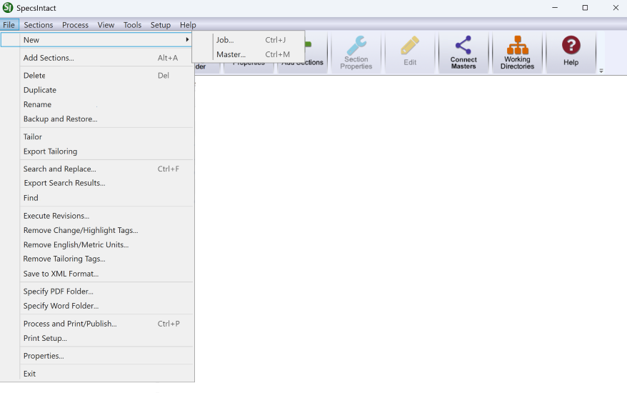Viewport: 627px width, 393px height.
Task: Select Find in the File menu
Action: pos(97,198)
